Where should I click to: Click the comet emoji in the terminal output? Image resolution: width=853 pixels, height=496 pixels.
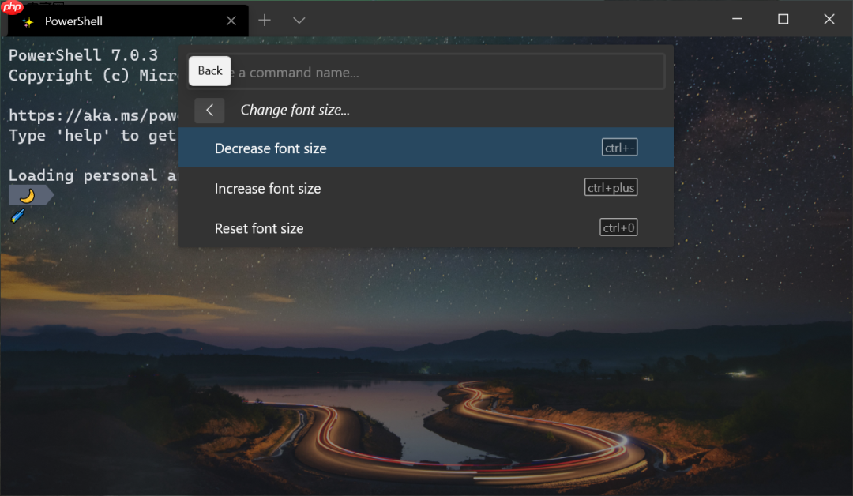coord(17,215)
